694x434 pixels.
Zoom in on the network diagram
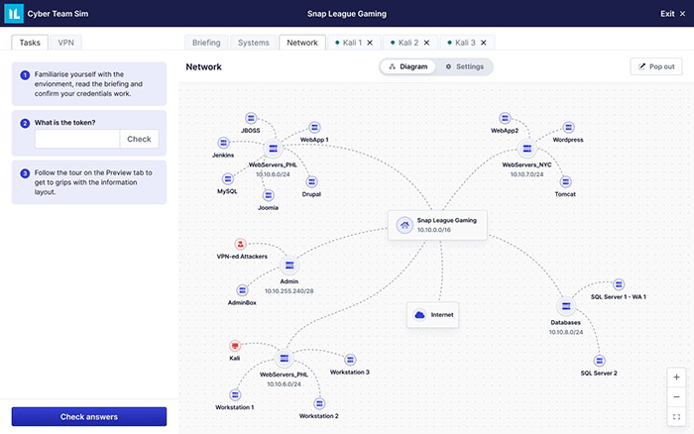click(x=676, y=378)
